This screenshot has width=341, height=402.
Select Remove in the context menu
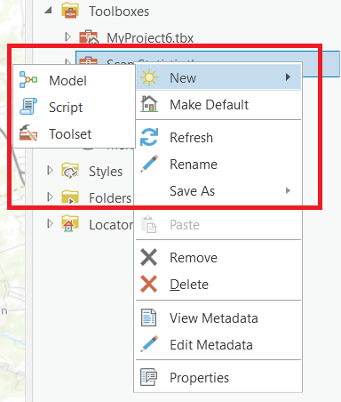218,257
